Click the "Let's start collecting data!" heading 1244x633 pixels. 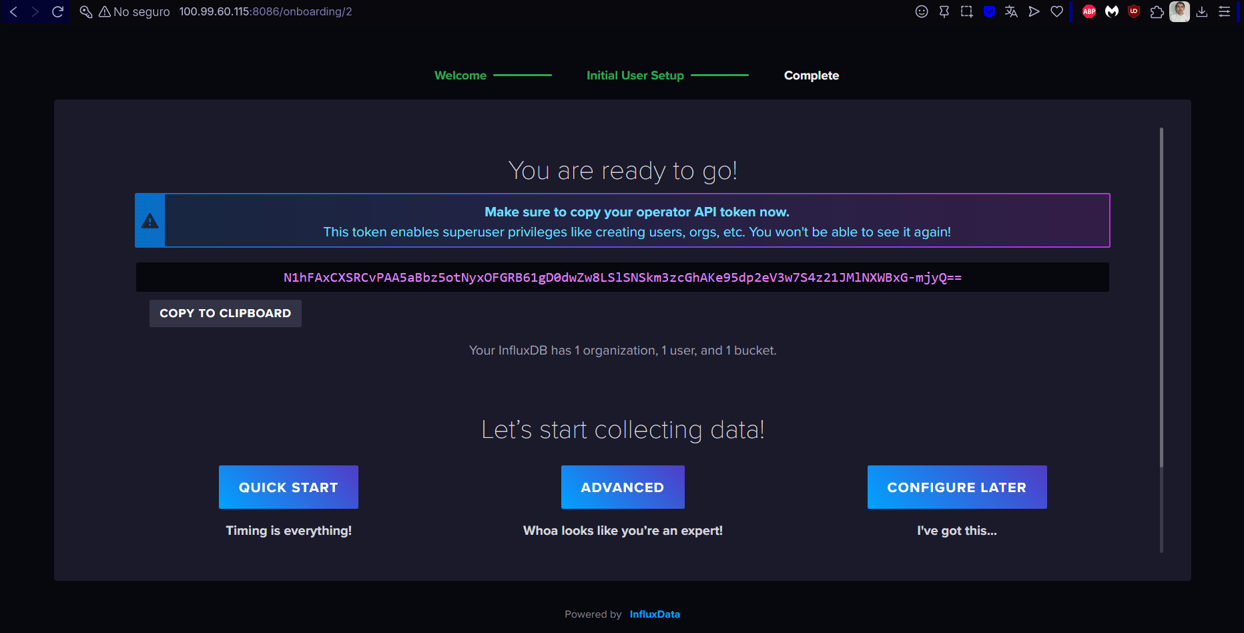623,430
